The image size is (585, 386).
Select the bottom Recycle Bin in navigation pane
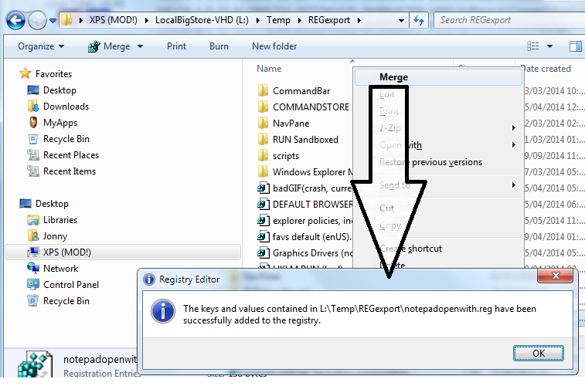click(59, 301)
